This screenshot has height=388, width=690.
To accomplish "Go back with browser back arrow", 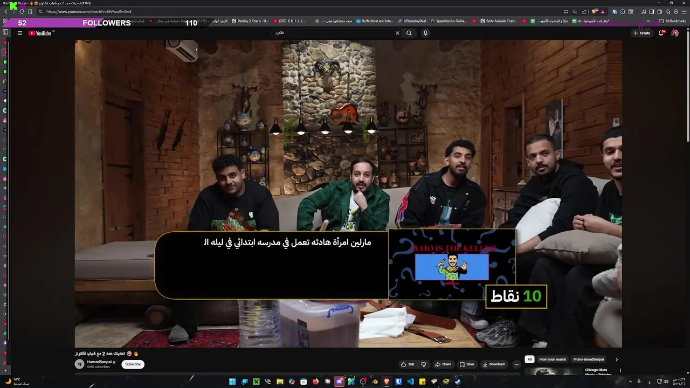I will (x=6, y=11).
